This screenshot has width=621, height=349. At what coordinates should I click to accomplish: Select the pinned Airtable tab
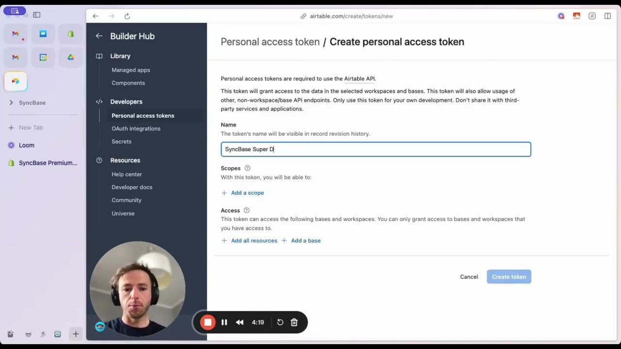coord(16,81)
